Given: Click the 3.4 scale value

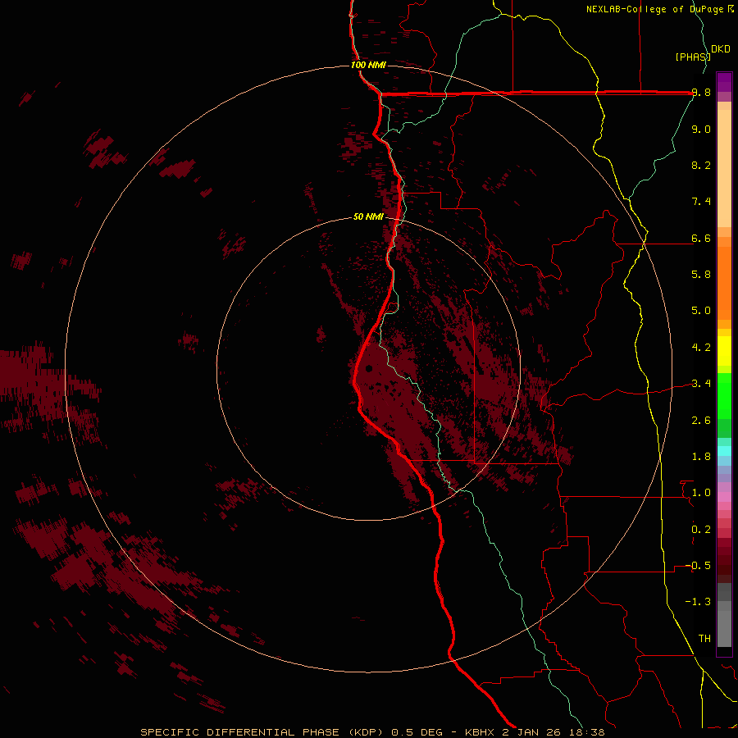Looking at the screenshot, I should coord(701,384).
